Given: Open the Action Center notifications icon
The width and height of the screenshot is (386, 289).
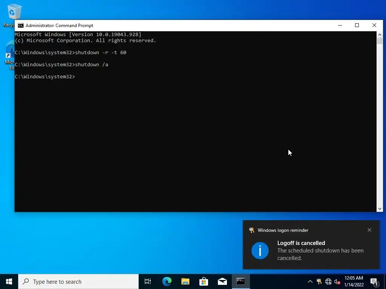Looking at the screenshot, I should [374, 282].
